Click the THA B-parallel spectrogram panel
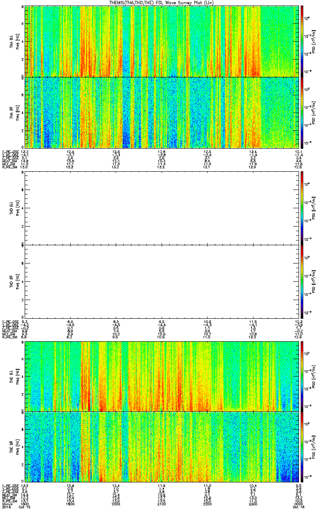The width and height of the screenshot is (319, 510). pos(163,112)
